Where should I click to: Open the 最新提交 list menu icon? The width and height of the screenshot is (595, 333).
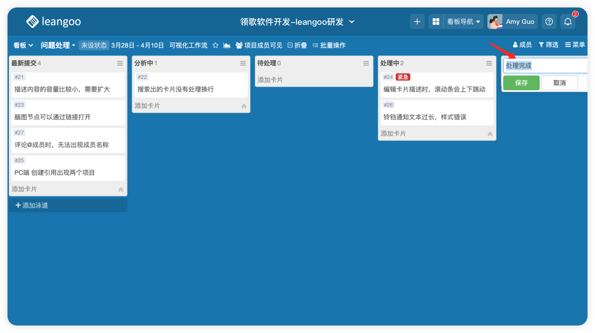point(120,63)
